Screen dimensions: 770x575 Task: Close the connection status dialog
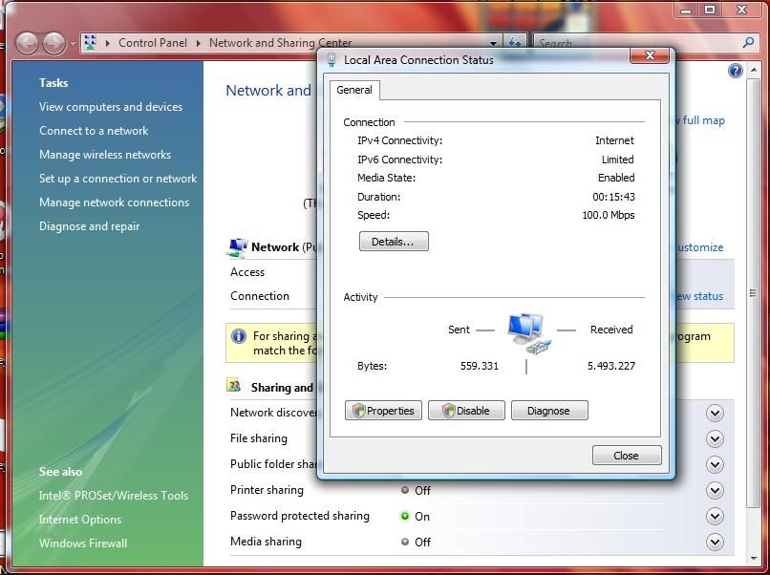627,456
